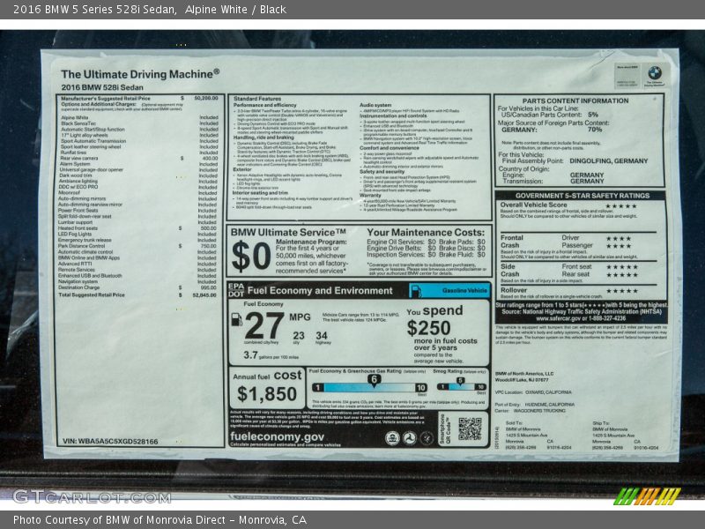Image resolution: width=705 pixels, height=529 pixels.
Task: Click the 'DINGOLFING, GERMANY' assembly point
Action: point(609,160)
